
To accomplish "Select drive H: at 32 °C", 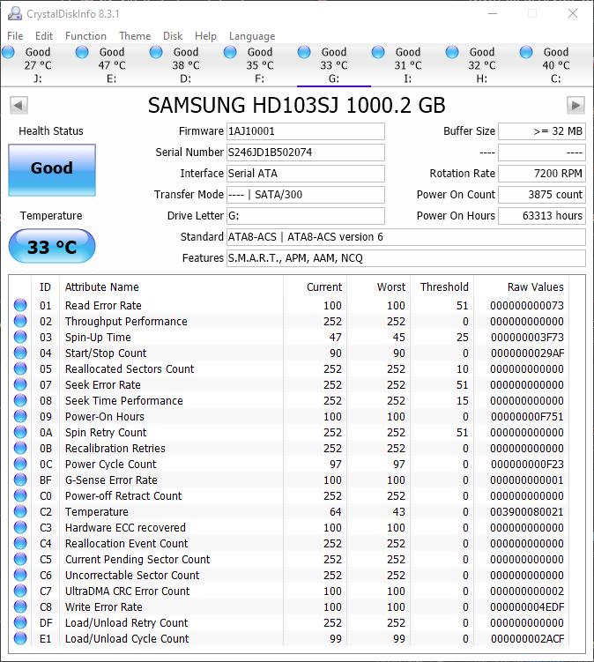I will pyautogui.click(x=482, y=65).
